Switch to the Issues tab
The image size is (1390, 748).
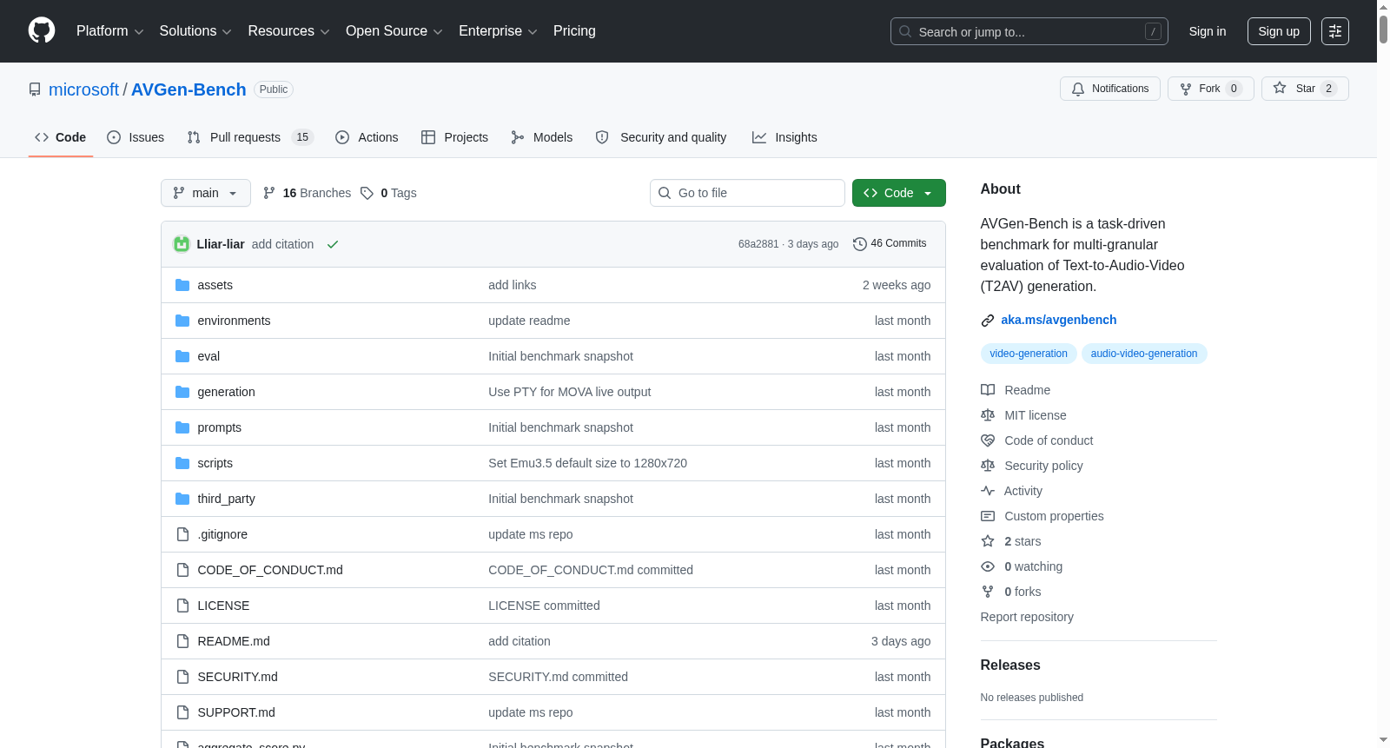coord(136,137)
